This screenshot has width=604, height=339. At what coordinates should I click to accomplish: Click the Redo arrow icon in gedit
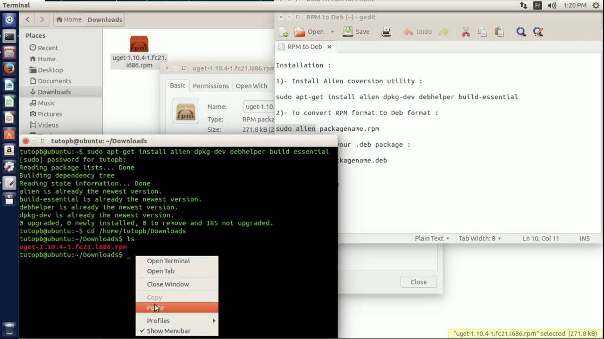pyautogui.click(x=444, y=32)
